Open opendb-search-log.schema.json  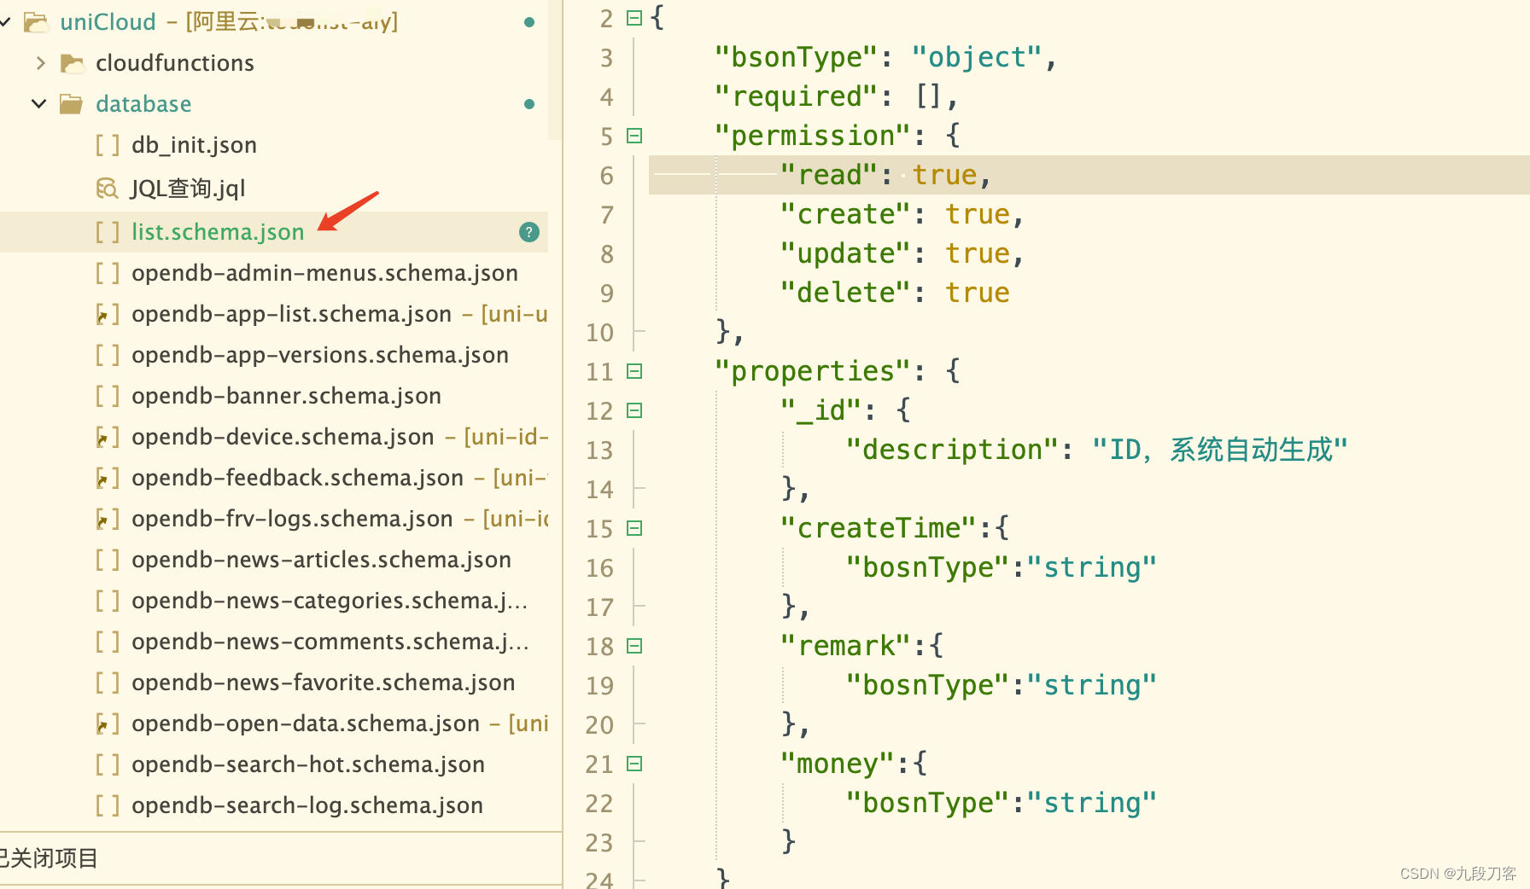coord(307,805)
